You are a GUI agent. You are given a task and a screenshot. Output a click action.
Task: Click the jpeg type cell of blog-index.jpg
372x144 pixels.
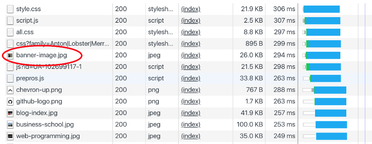[154, 113]
